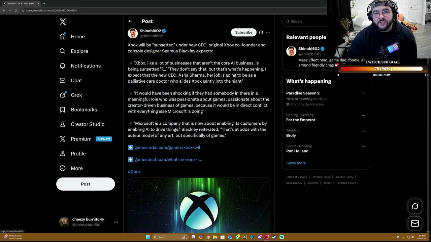The height and width of the screenshot is (242, 431).
Task: Open the Ads info footer link
Action: [x=313, y=183]
